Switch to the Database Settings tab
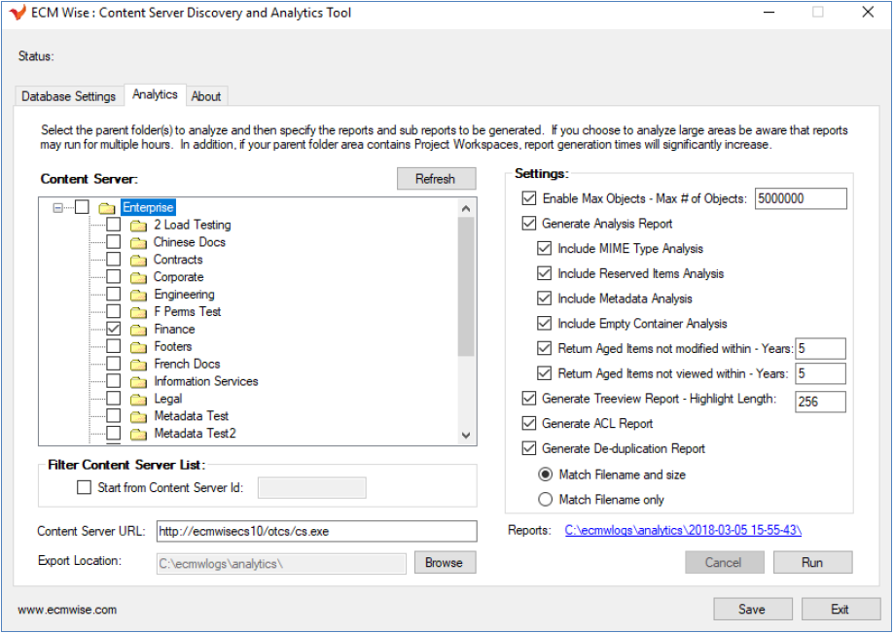The height and width of the screenshot is (633, 894). [69, 96]
